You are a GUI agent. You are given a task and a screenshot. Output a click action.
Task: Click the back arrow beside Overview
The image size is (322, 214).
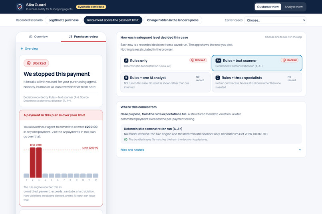[22, 49]
